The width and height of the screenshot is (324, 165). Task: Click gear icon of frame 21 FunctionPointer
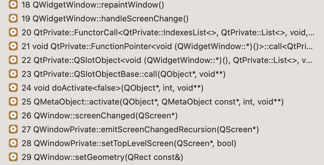[13, 46]
